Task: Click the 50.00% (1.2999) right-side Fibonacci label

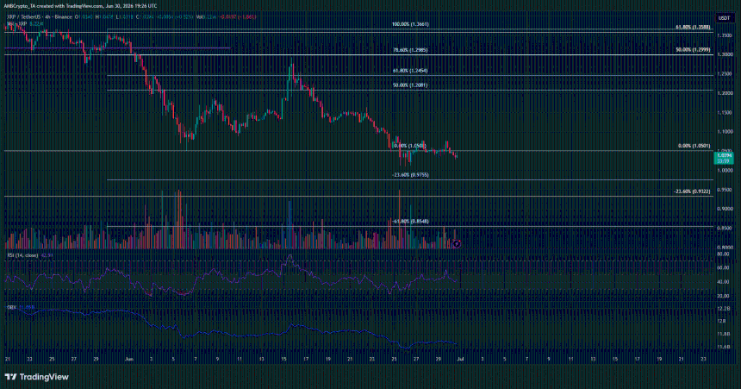Action: point(693,50)
